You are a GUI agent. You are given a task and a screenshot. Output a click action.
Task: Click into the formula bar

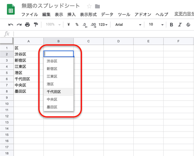[x=104, y=34]
